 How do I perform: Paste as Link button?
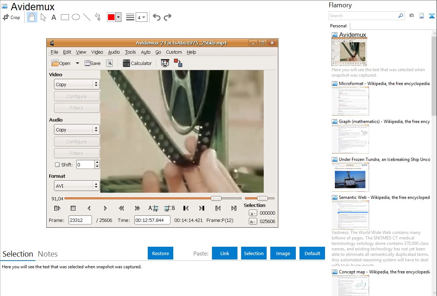click(225, 253)
